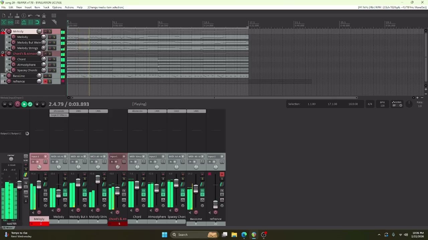Toggle GLOBAL automation override button
428x240 pixels.
click(x=397, y=104)
